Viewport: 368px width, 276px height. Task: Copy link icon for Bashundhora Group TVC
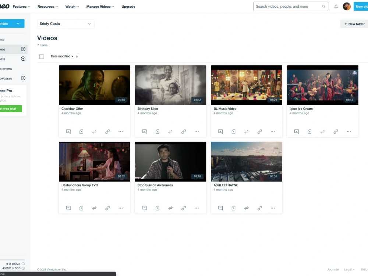tap(107, 208)
